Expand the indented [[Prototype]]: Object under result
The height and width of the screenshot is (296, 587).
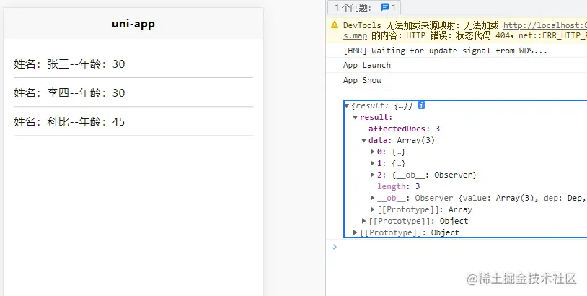pos(364,221)
